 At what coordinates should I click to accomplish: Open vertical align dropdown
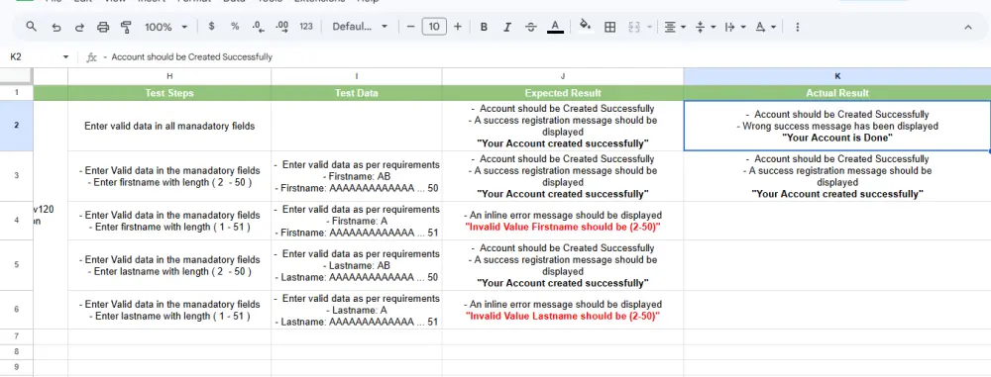coord(706,27)
